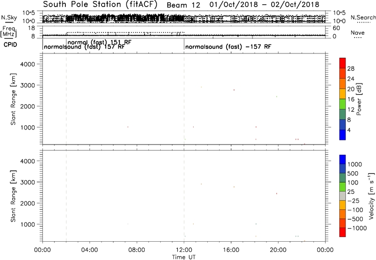Click the 'normalsound (fast) -157 RF' annotation

pos(228,46)
